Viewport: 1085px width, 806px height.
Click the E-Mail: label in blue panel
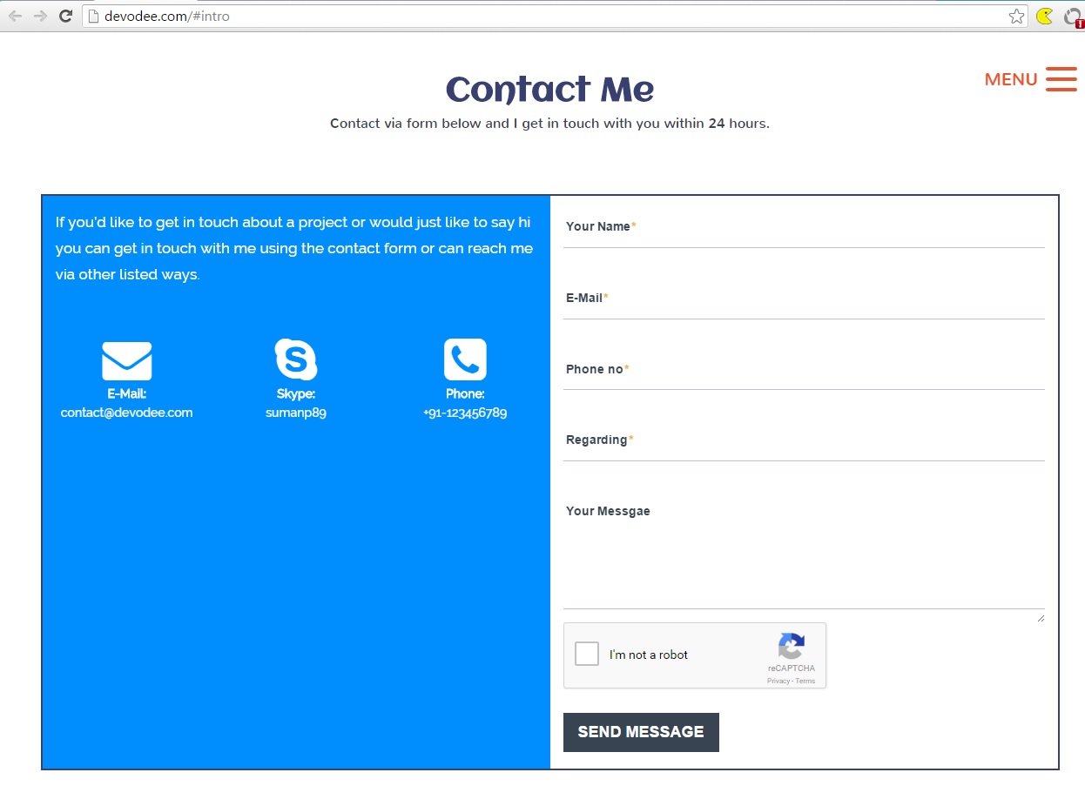pos(127,394)
